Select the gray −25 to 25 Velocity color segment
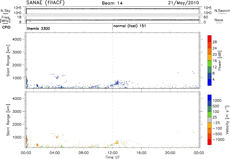The height and width of the screenshot is (159, 230). pyautogui.click(x=210, y=120)
